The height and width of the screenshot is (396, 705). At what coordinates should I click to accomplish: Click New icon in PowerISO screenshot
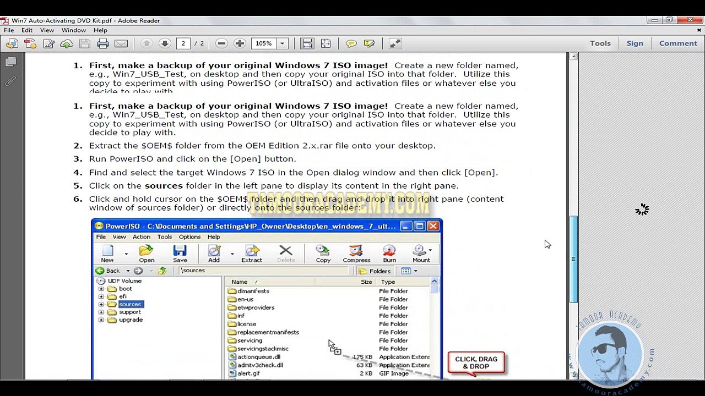coord(107,254)
